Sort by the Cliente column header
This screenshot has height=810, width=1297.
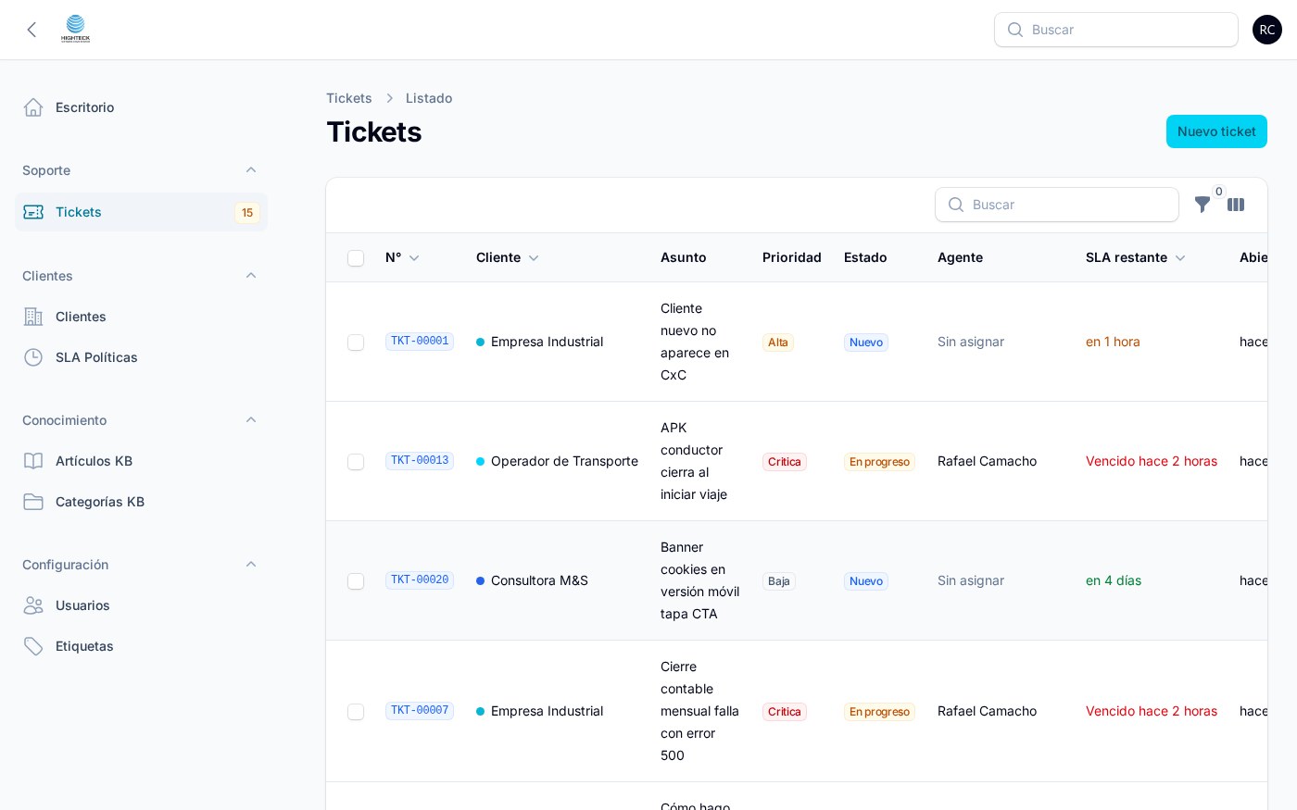coord(508,257)
